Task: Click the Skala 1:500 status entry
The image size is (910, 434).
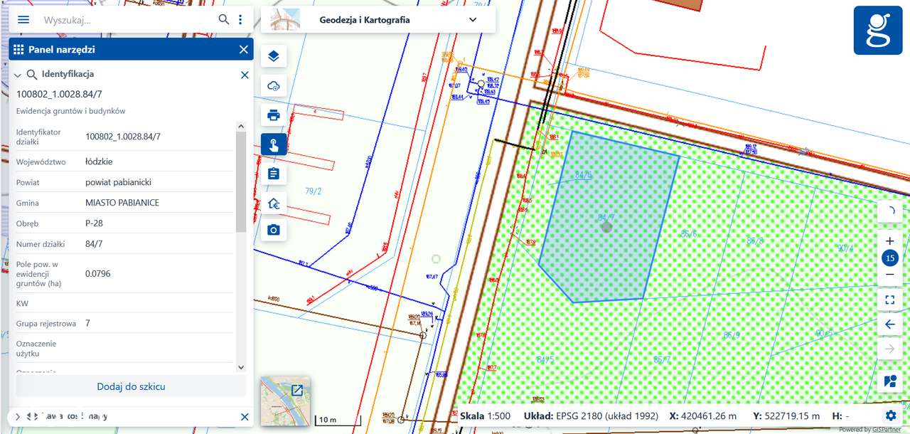Action: (x=485, y=416)
